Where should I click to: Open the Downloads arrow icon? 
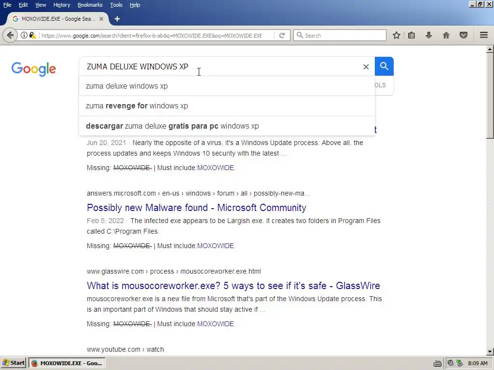pos(428,35)
